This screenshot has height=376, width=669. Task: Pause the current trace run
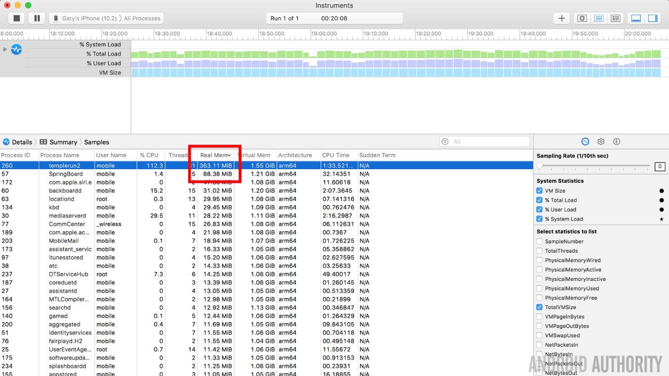37,18
